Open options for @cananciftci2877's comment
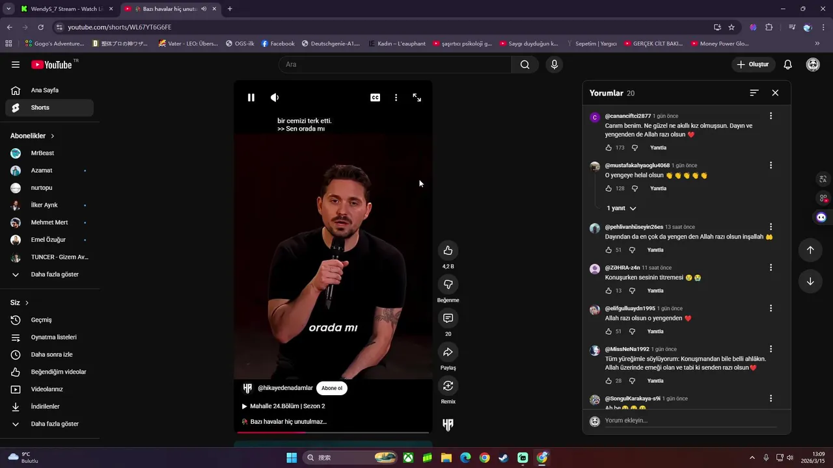The width and height of the screenshot is (833, 468). click(x=771, y=116)
